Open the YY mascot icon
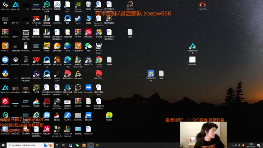263x148 pixels. tap(47, 47)
